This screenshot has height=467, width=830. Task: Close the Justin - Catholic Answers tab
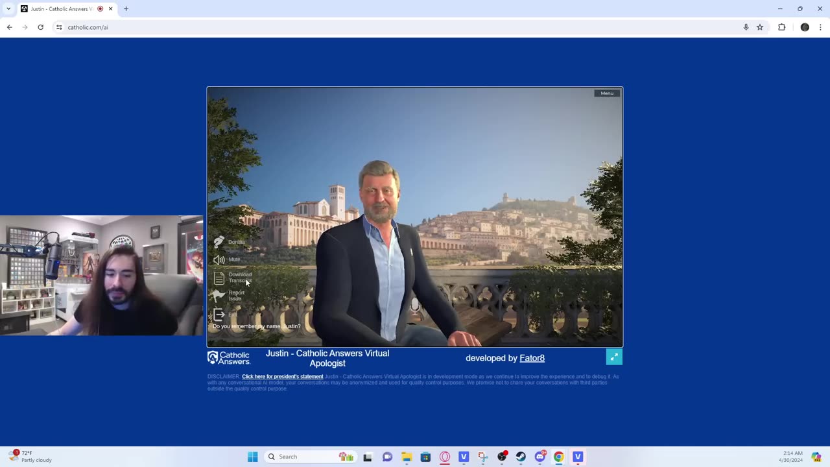click(x=110, y=9)
